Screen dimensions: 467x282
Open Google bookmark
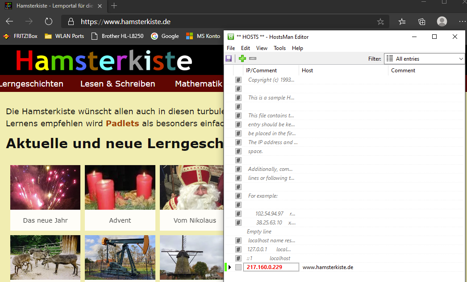click(x=165, y=36)
